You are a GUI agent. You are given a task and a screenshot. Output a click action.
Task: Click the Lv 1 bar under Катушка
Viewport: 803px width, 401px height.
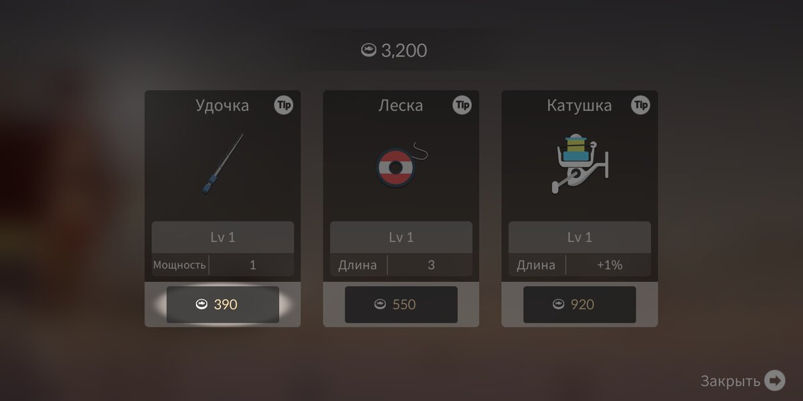(579, 237)
